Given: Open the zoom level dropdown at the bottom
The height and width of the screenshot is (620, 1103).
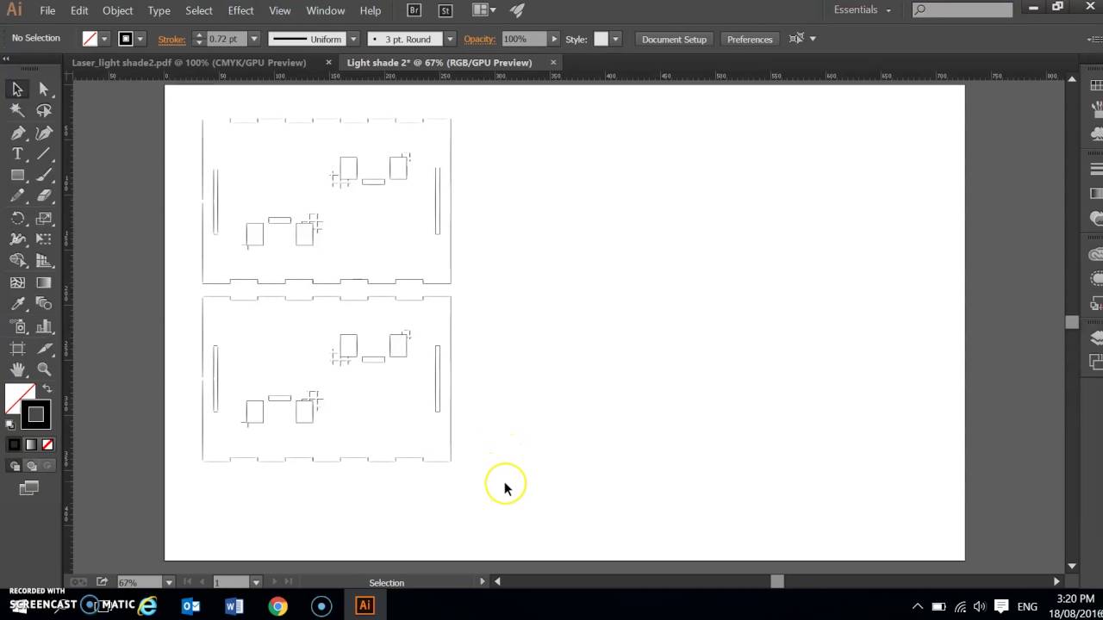Looking at the screenshot, I should [169, 582].
